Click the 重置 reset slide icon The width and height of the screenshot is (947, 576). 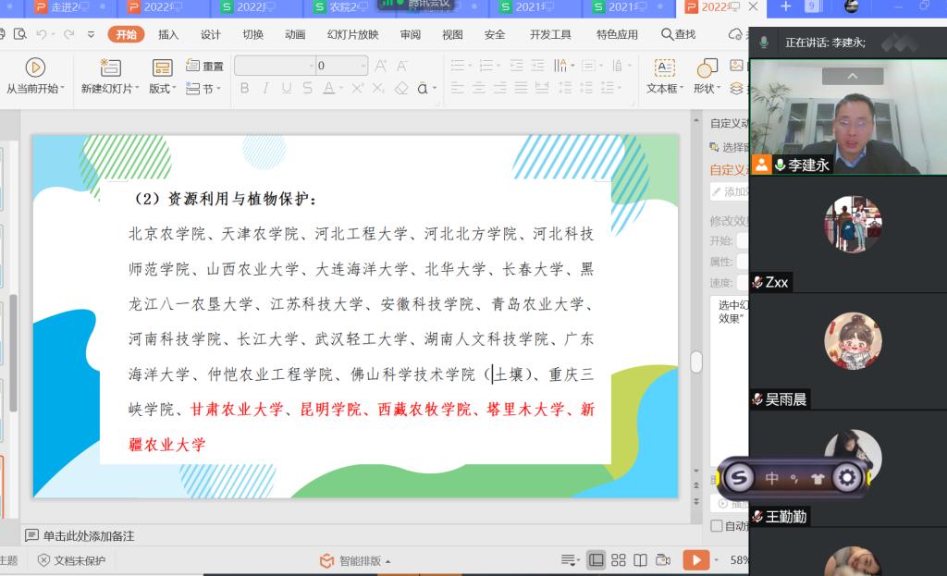click(193, 67)
